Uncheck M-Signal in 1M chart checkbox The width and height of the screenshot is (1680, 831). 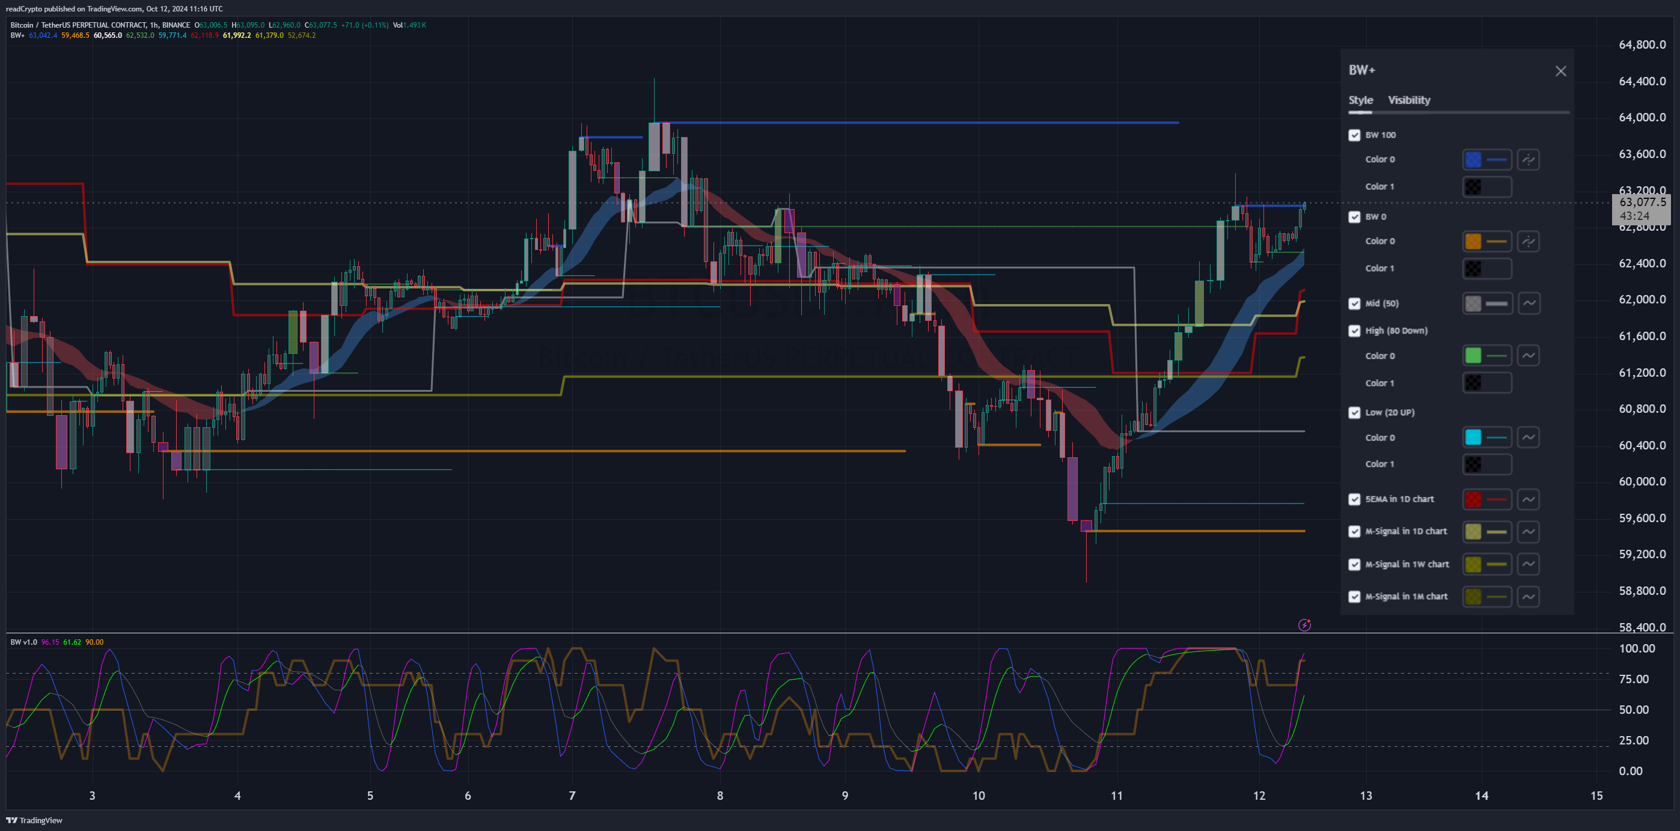tap(1355, 597)
